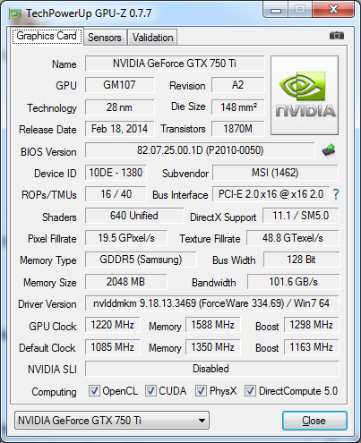Switch to the Validation tab
The image size is (361, 443).
152,38
